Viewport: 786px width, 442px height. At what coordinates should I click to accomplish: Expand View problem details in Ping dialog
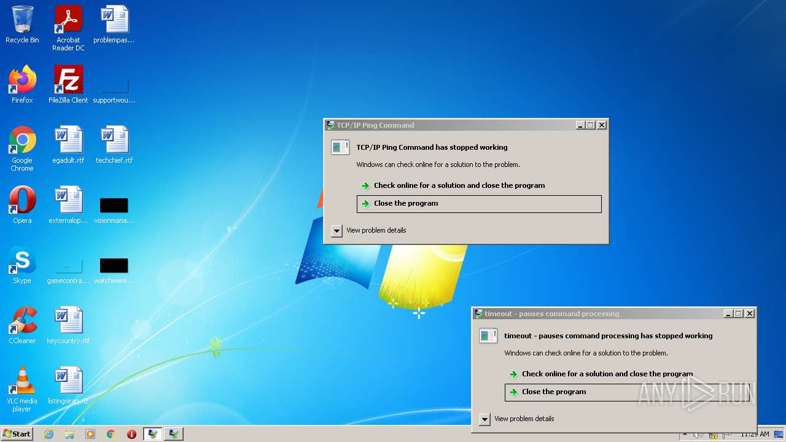[337, 231]
